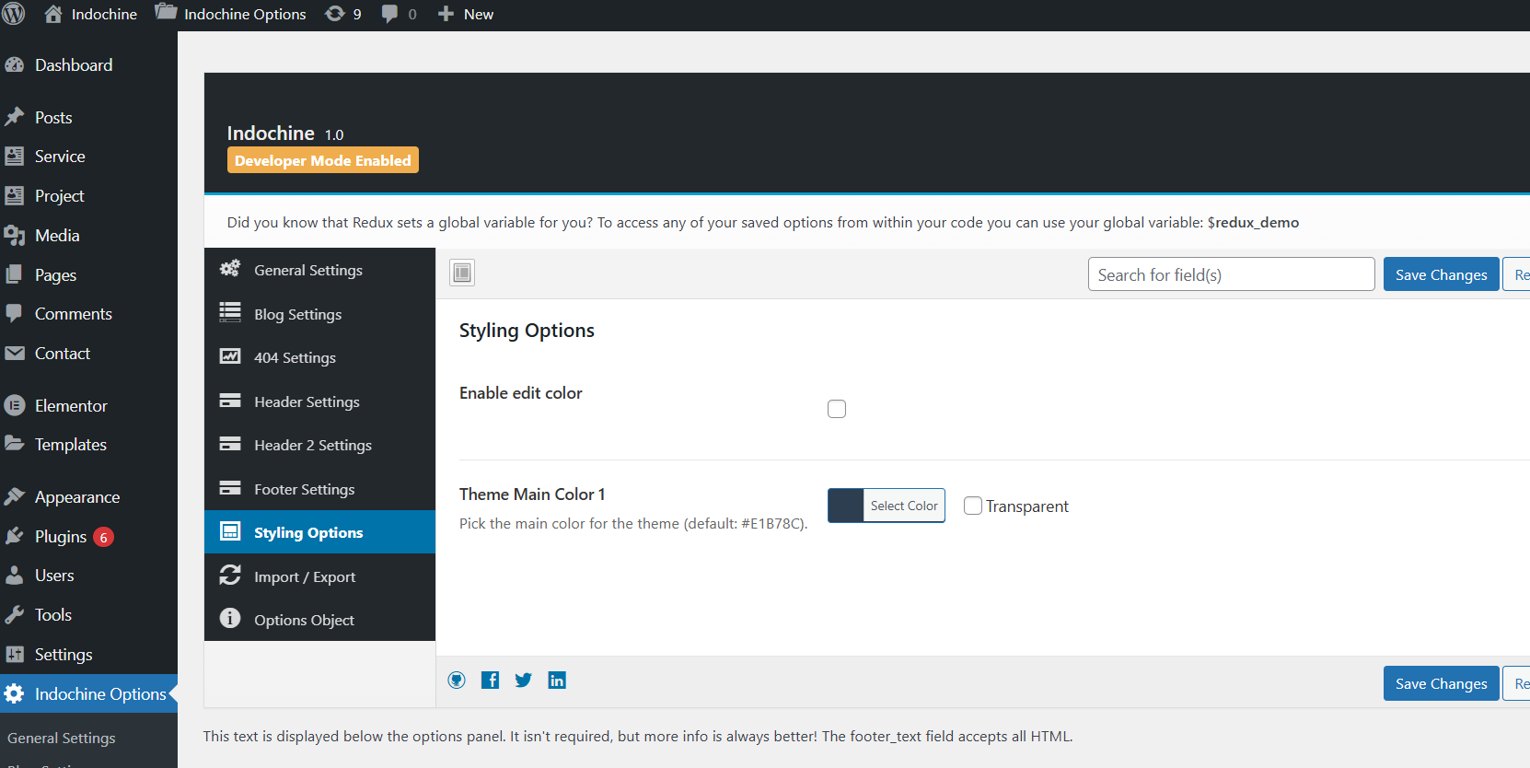Viewport: 1530px width, 768px height.
Task: Expand all sections using the panel icon
Action: click(x=462, y=273)
